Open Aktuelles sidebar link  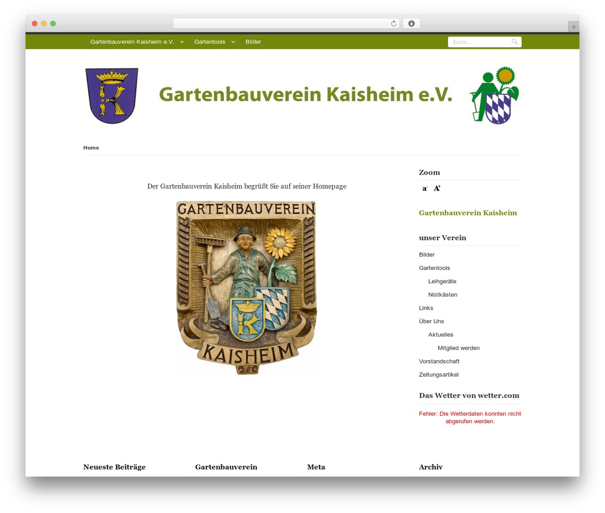441,335
